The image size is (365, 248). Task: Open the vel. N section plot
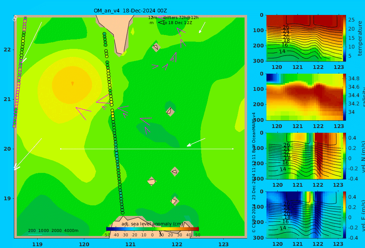tap(305, 156)
